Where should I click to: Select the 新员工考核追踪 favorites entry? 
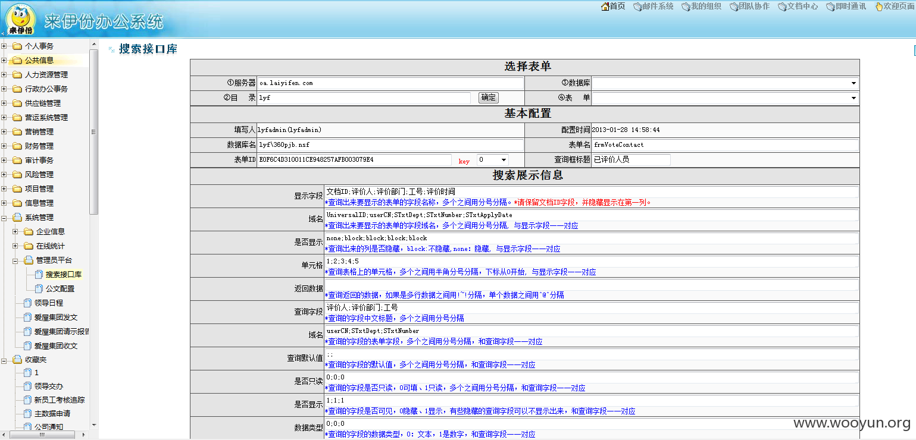(60, 400)
